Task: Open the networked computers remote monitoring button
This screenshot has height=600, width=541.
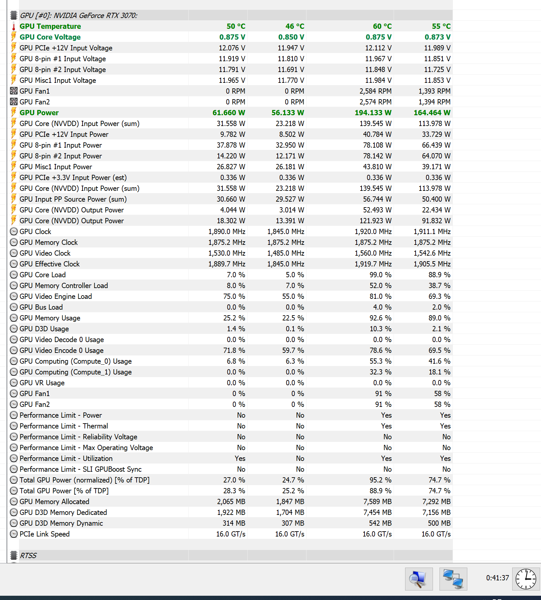Action: 453,579
